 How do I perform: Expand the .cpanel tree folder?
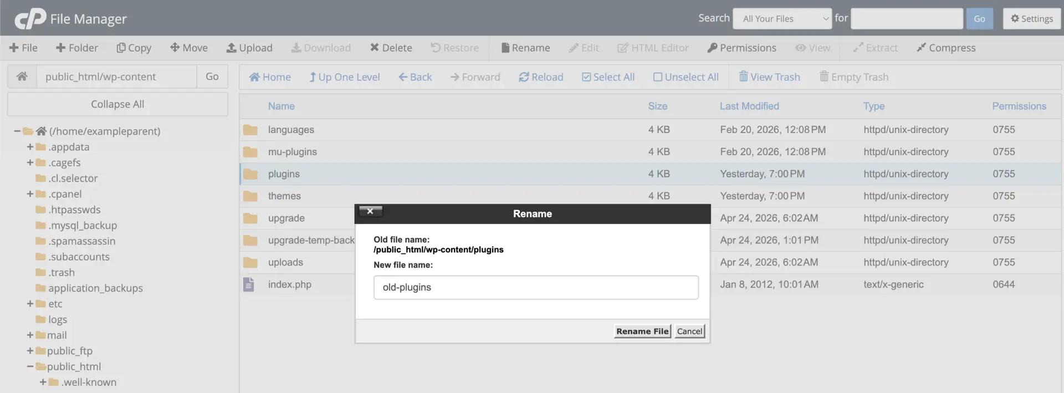(x=30, y=194)
